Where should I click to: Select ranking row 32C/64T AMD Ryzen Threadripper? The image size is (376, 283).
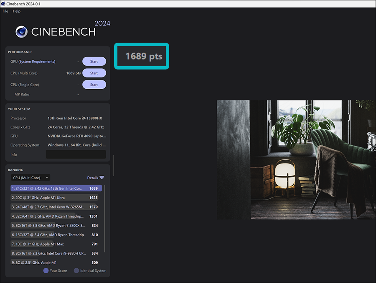55,216
